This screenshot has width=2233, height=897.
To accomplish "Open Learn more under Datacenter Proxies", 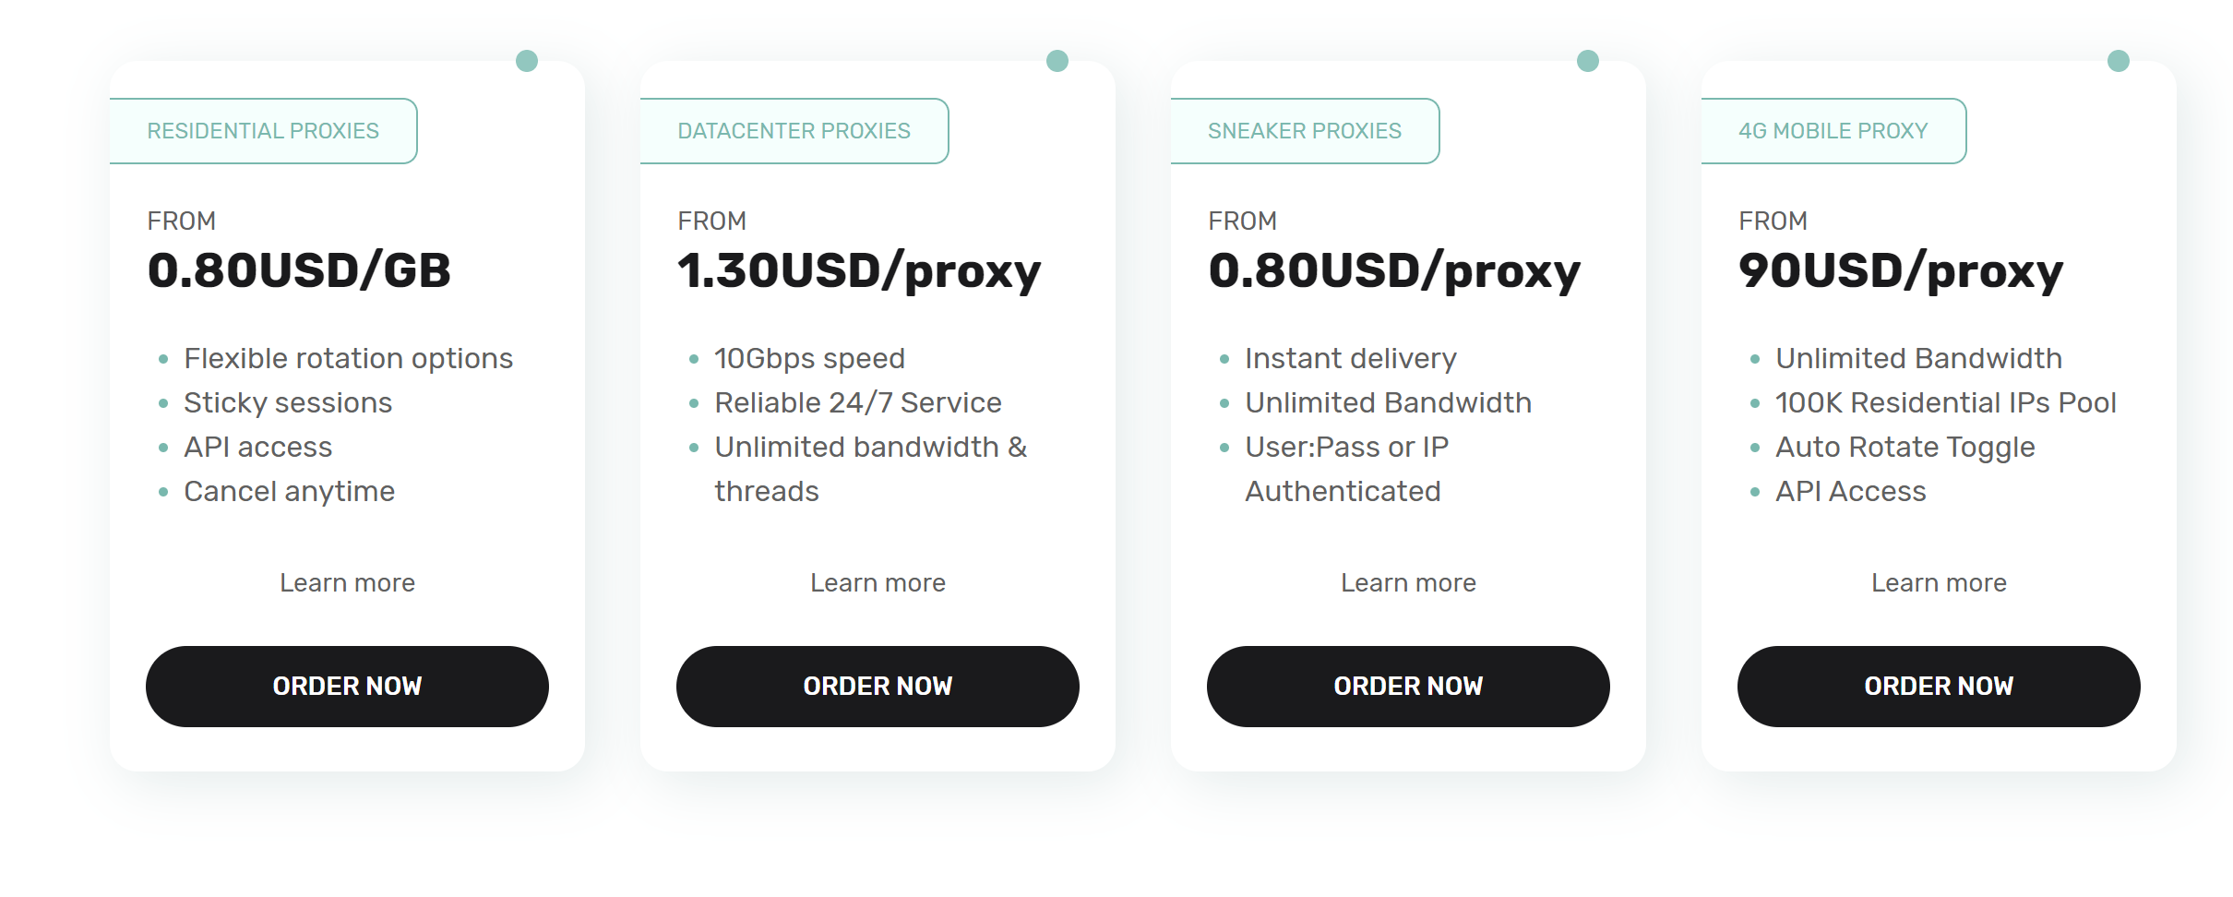I will [878, 583].
